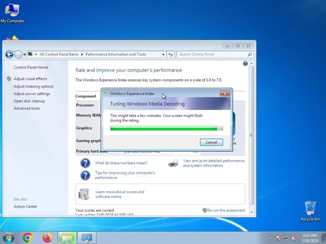326x244 pixels.
Task: Open Action Center link
Action: click(x=25, y=207)
